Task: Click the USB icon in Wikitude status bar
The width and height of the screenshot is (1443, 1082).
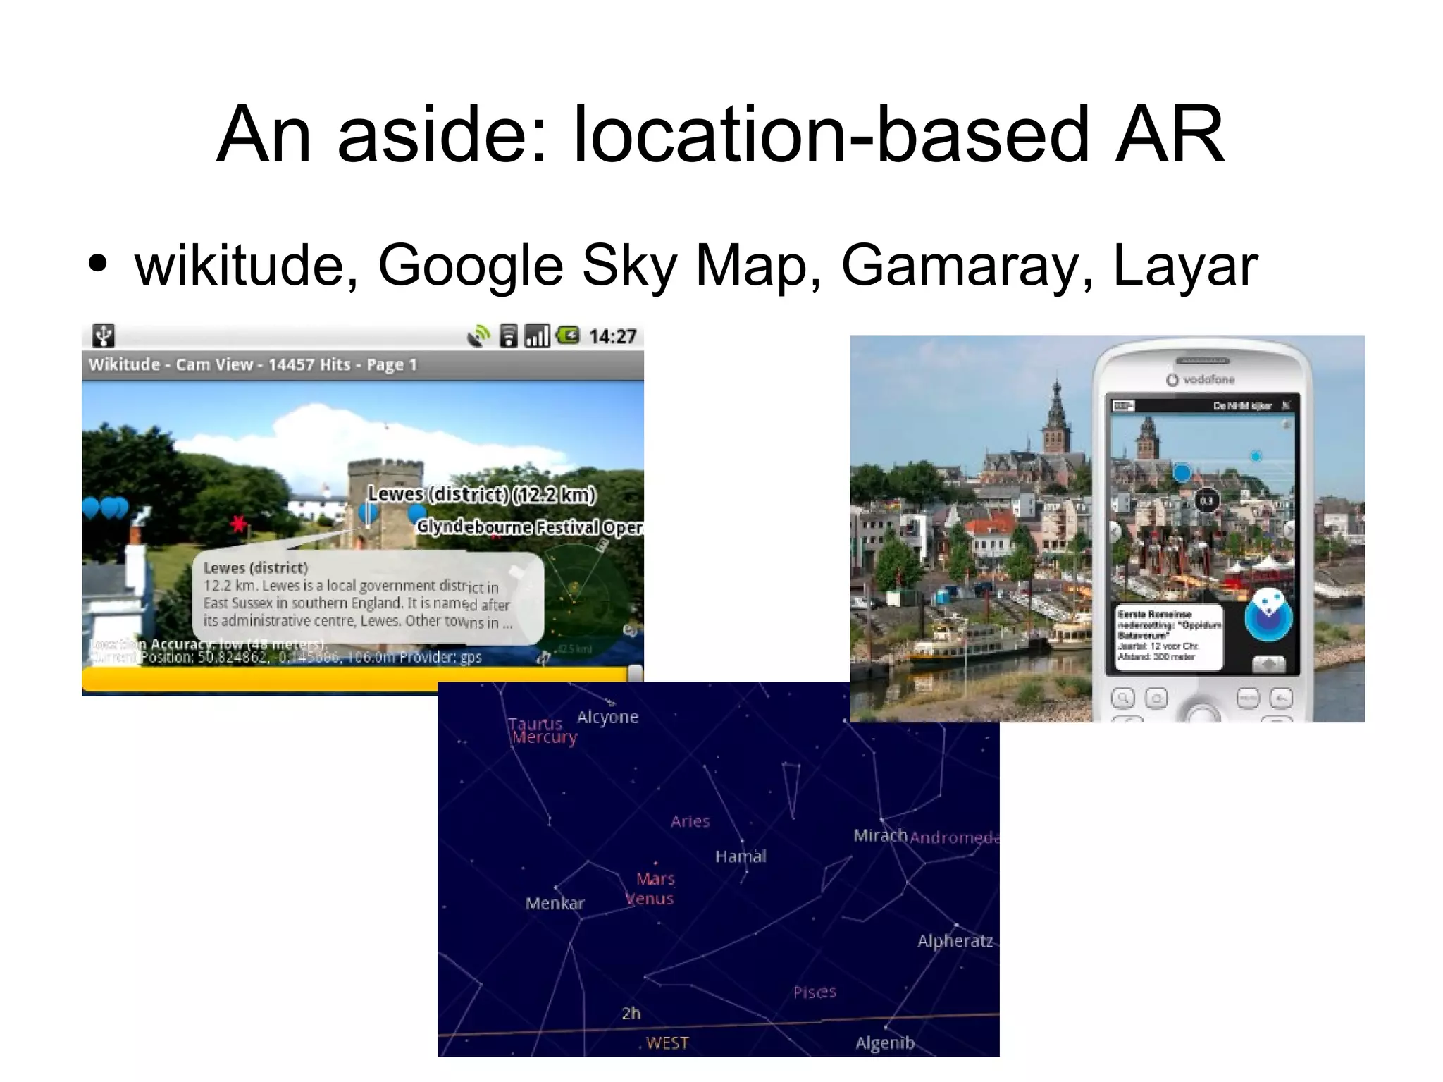Action: [x=104, y=335]
